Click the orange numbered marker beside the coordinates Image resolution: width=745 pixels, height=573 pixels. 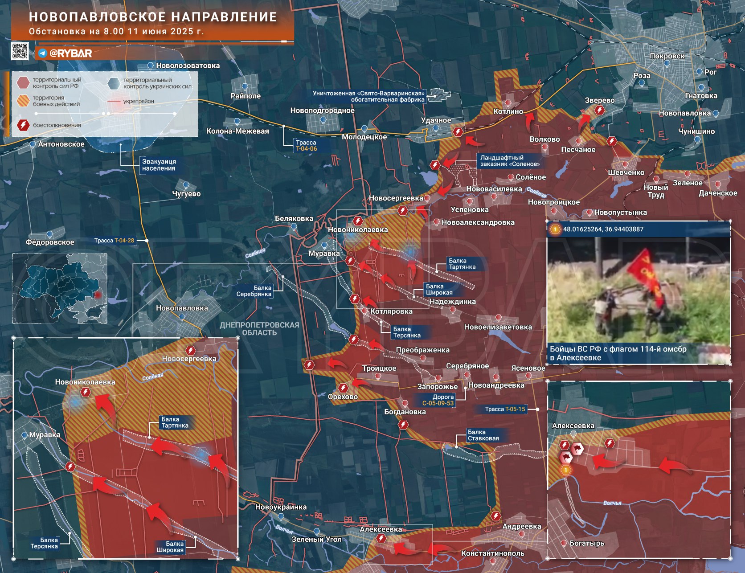[555, 229]
